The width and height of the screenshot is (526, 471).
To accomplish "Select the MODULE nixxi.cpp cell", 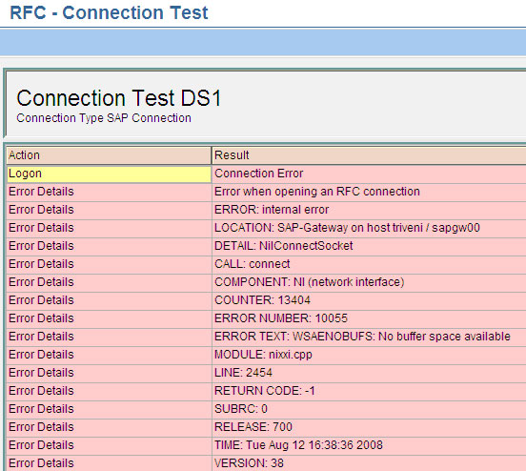I will (x=369, y=356).
